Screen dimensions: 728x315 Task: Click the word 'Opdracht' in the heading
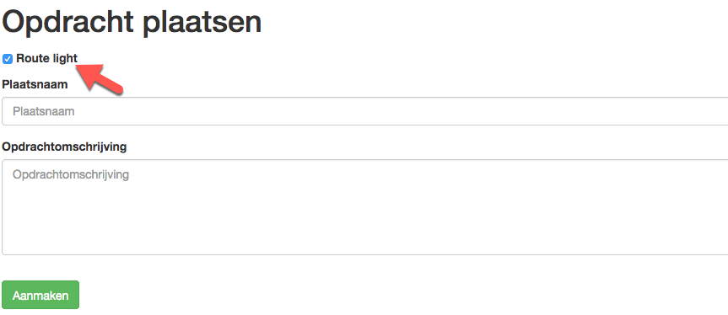click(x=69, y=22)
